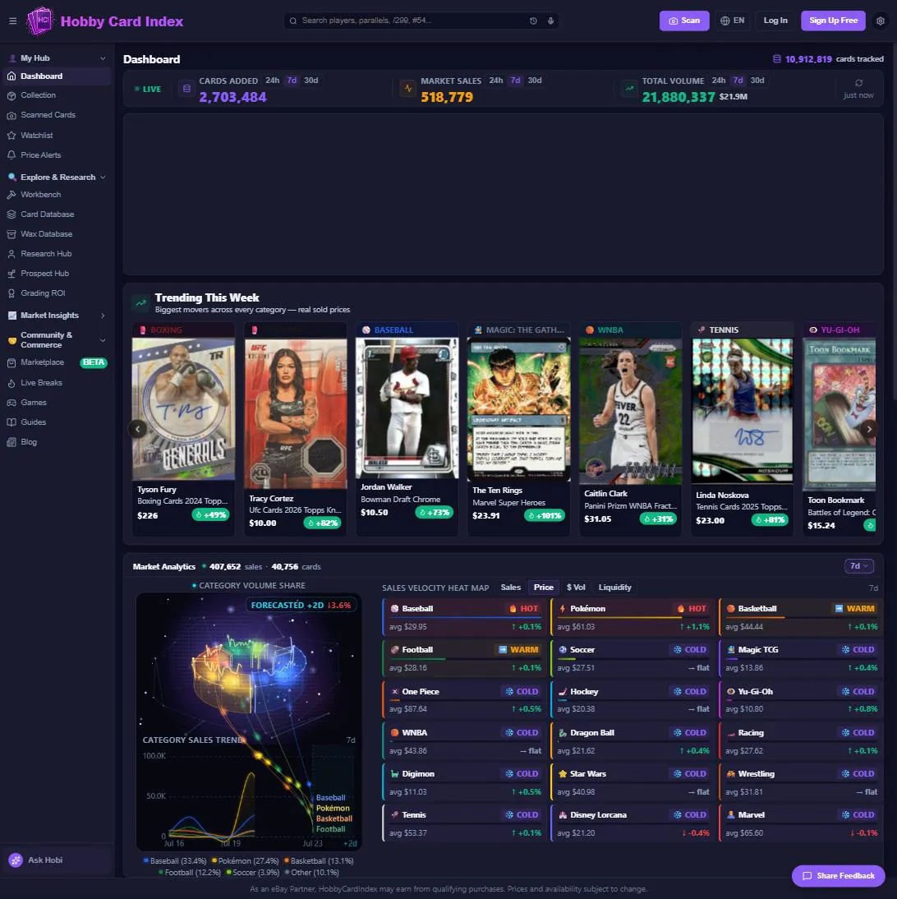
Task: Open settings gear in header
Action: click(881, 21)
